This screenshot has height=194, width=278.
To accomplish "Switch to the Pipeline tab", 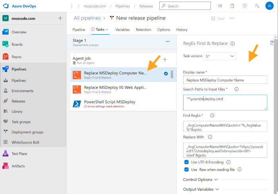I will pos(79,30).
